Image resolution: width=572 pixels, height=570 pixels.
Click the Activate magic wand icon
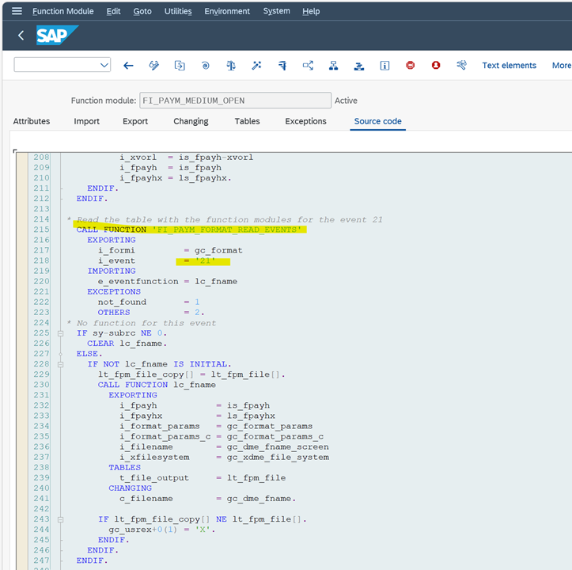256,66
